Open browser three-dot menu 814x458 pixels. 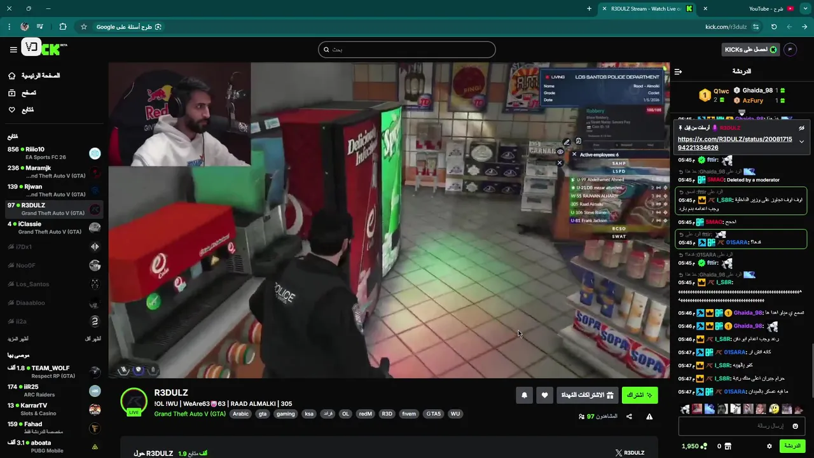[9, 27]
